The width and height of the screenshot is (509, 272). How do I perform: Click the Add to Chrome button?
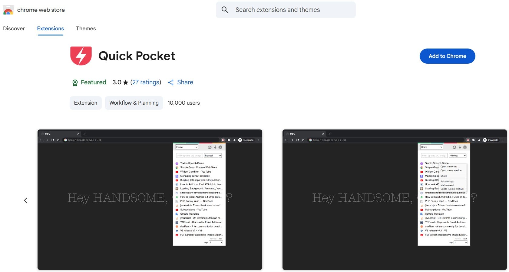447,56
